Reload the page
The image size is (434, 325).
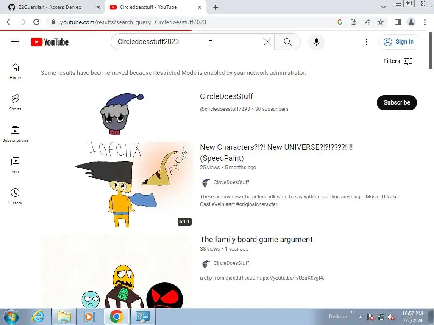tap(36, 22)
